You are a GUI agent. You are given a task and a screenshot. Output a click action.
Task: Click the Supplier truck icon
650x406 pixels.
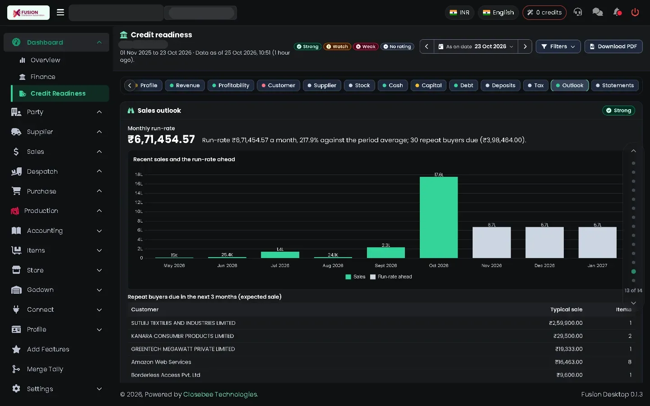(x=16, y=132)
